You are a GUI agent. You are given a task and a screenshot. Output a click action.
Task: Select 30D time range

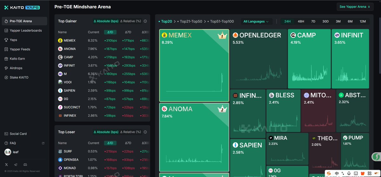point(325,22)
